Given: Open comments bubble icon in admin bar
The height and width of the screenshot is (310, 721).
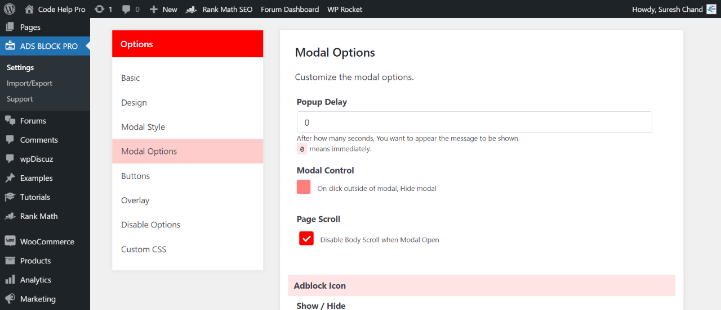Looking at the screenshot, I should (x=127, y=10).
